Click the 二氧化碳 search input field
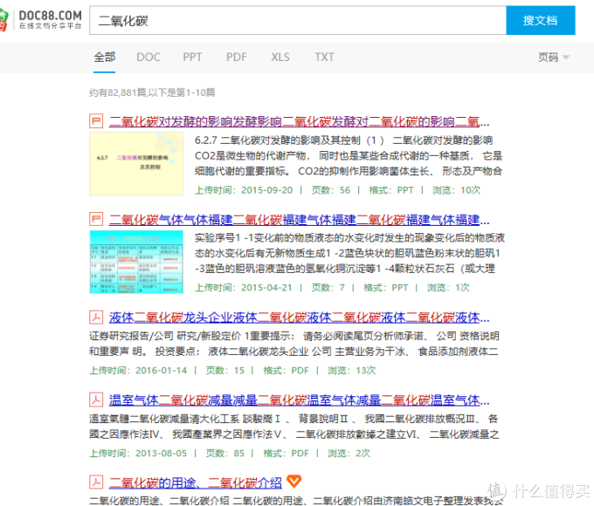Viewport: 594px width, 506px height. (x=297, y=20)
